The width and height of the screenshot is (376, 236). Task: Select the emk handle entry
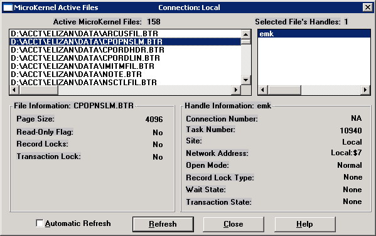pos(314,34)
